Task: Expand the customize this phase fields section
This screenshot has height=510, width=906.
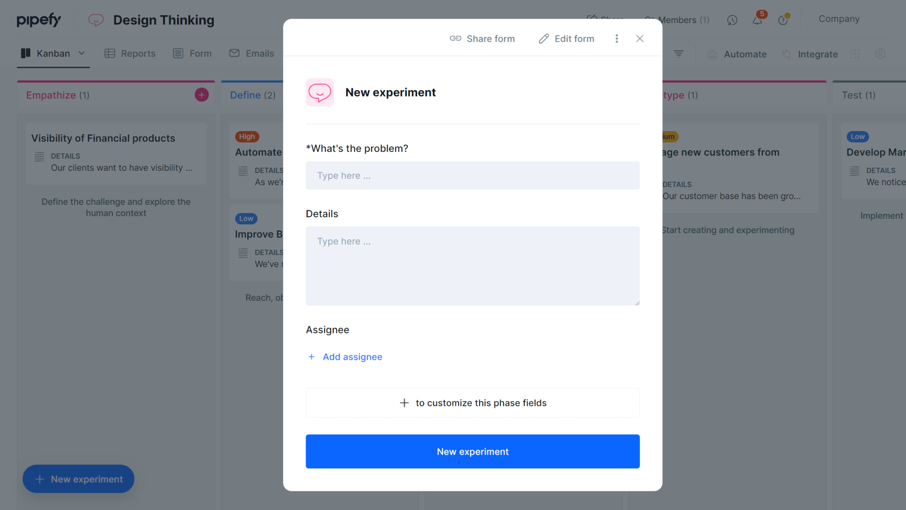Action: (472, 402)
